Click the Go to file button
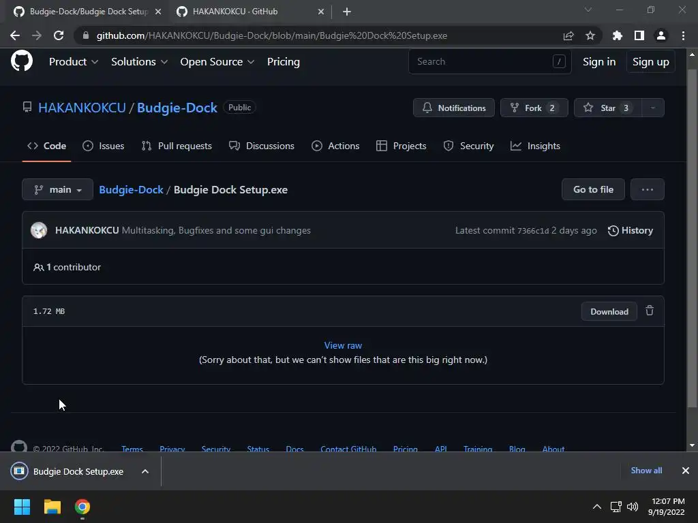Screen dimensions: 698x523 click(593, 189)
